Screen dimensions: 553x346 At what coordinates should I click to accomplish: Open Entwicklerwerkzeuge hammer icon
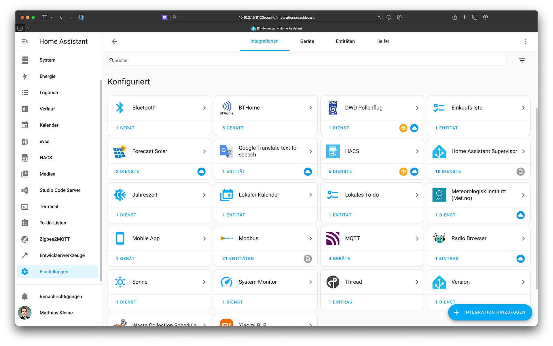click(25, 255)
